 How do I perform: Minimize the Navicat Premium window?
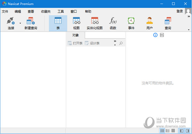[x=162, y=4]
